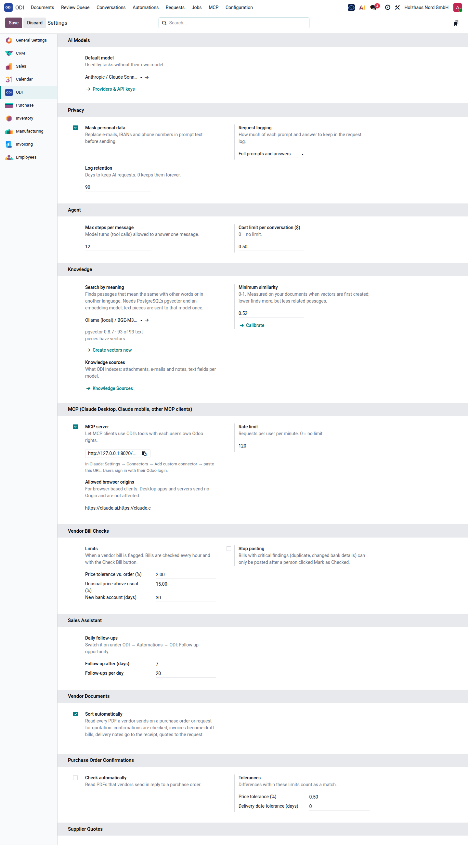The width and height of the screenshot is (468, 845).
Task: Open the activities clock icon
Action: pos(387,7)
